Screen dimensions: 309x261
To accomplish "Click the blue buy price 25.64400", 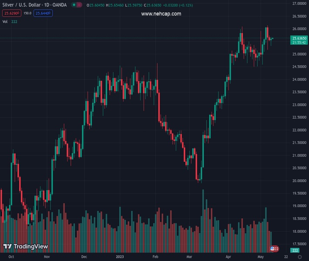I will pos(43,13).
